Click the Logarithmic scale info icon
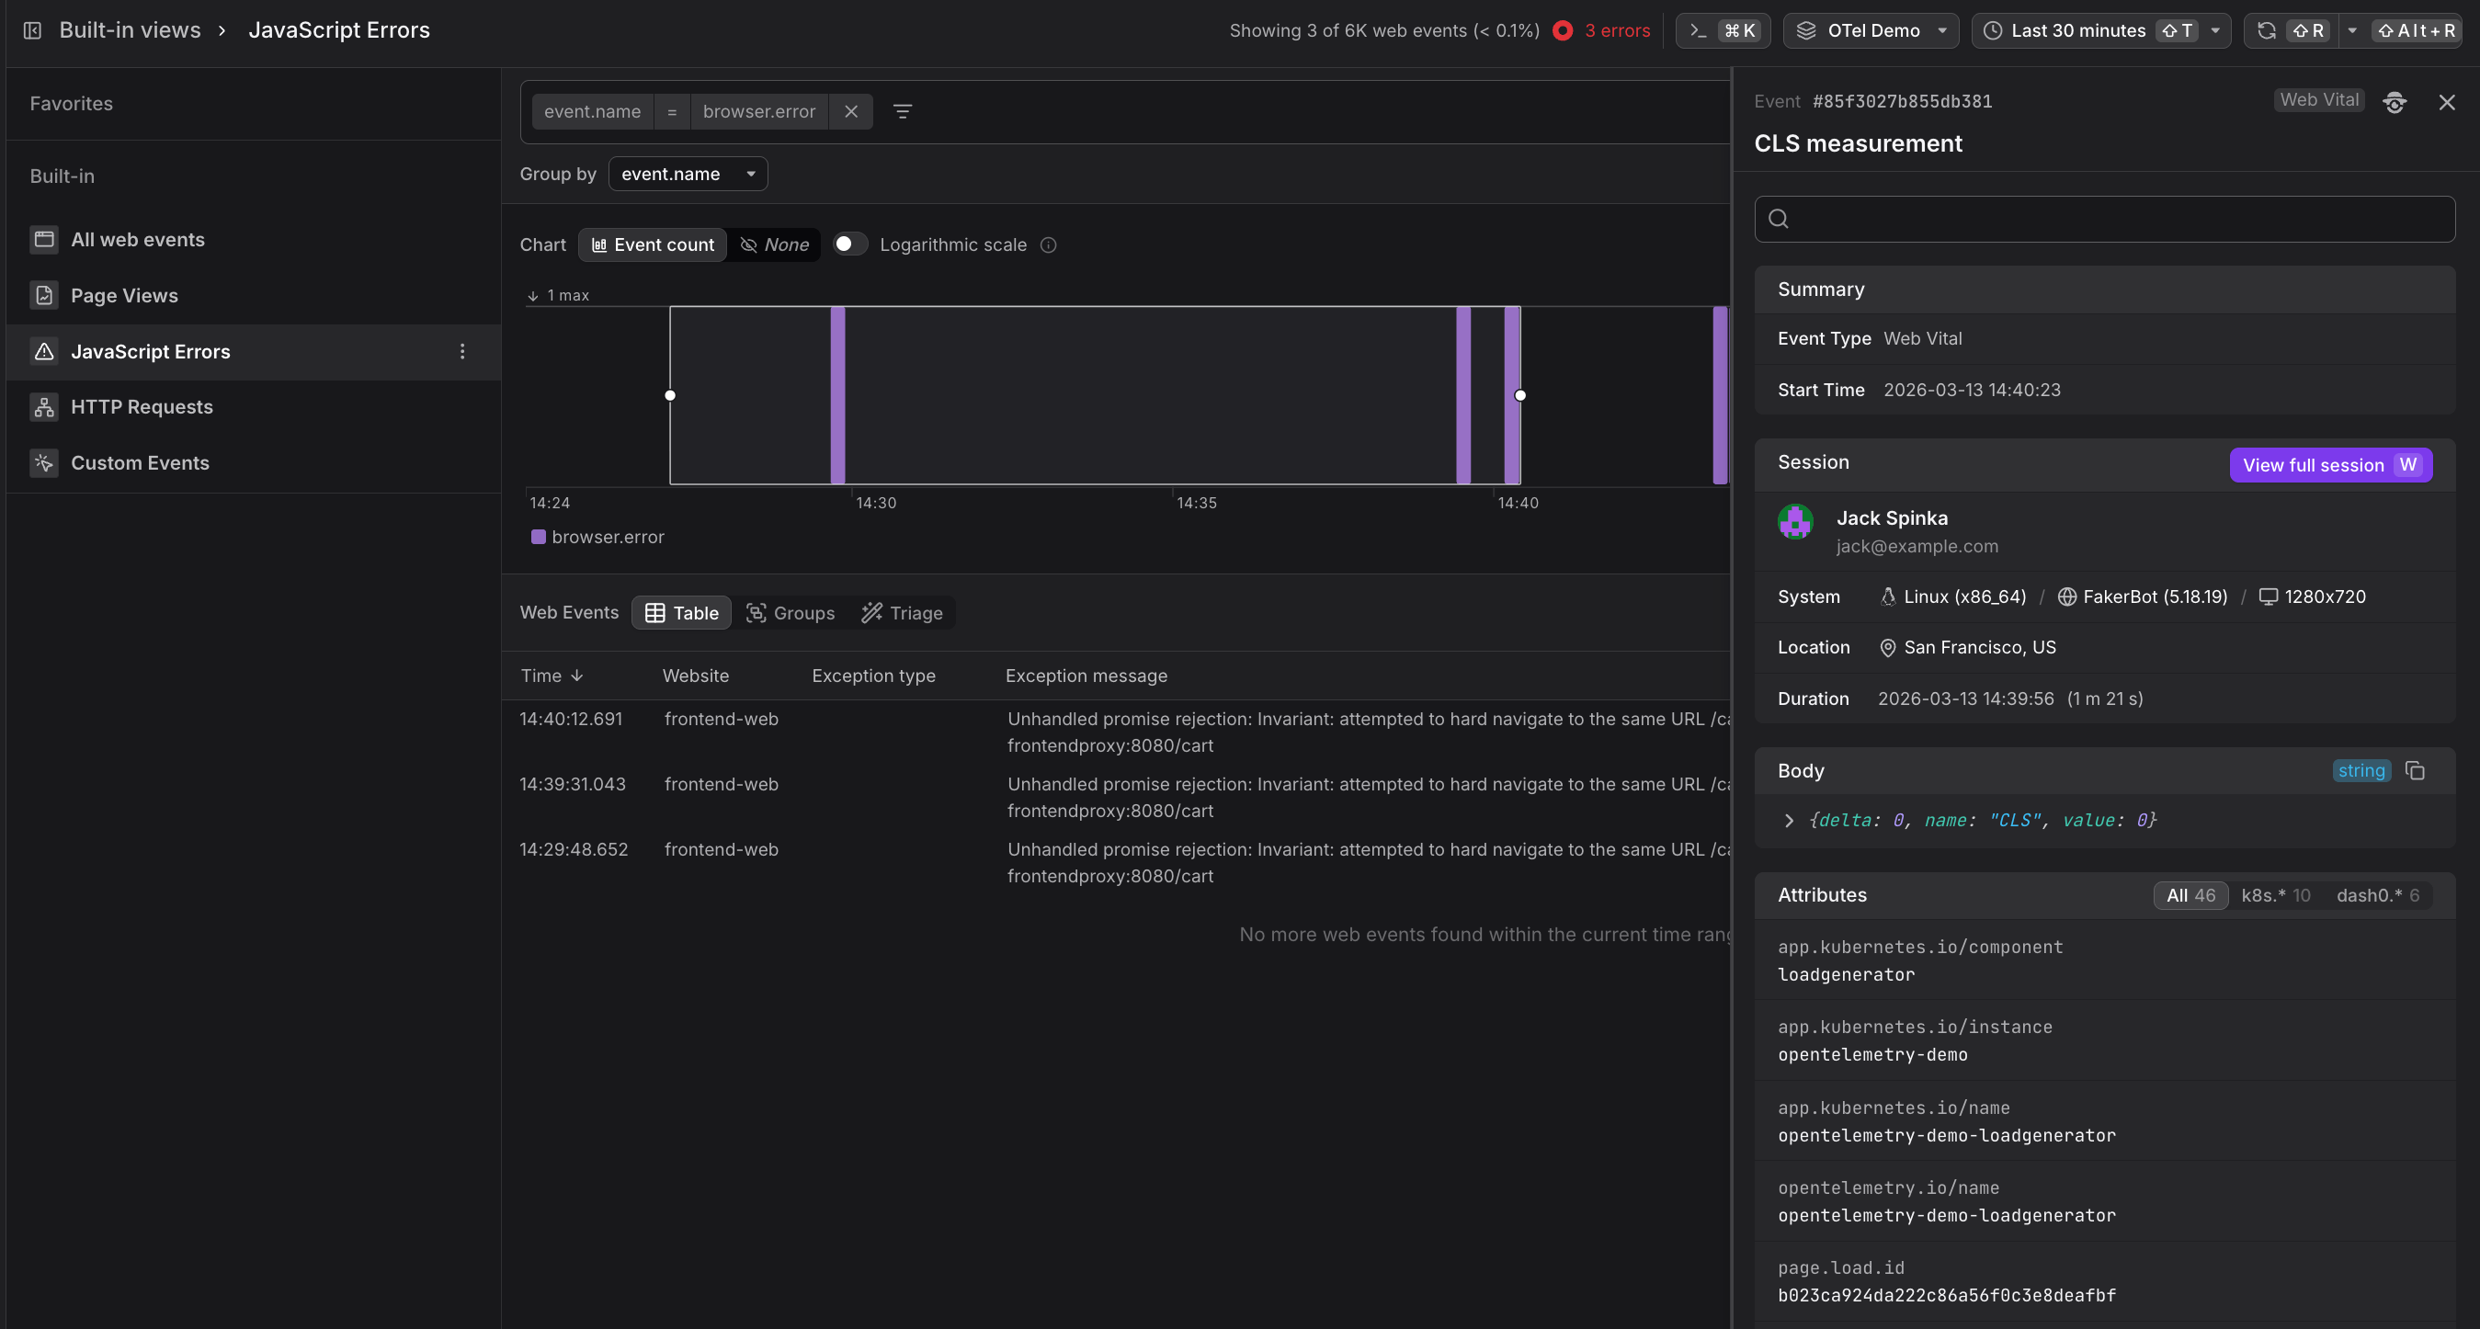Viewport: 2480px width, 1329px height. click(x=1049, y=244)
